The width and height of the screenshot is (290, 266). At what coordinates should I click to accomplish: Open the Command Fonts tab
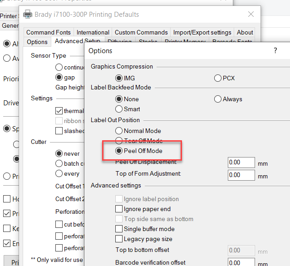point(49,32)
